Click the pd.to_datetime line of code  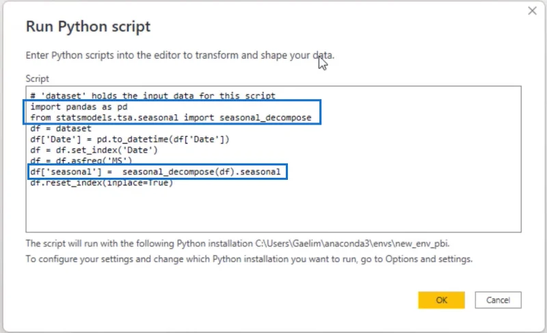[130, 139]
